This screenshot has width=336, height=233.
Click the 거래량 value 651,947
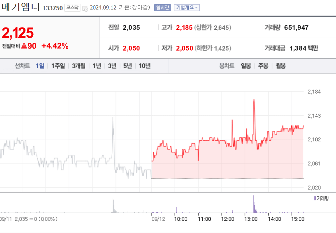tap(296, 27)
